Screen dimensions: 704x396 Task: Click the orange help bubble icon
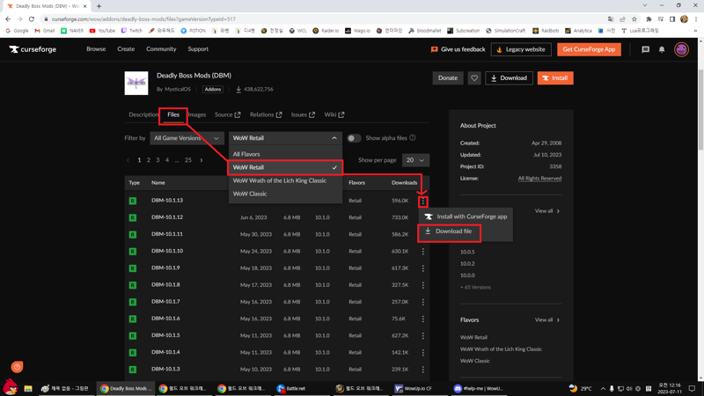(x=17, y=367)
